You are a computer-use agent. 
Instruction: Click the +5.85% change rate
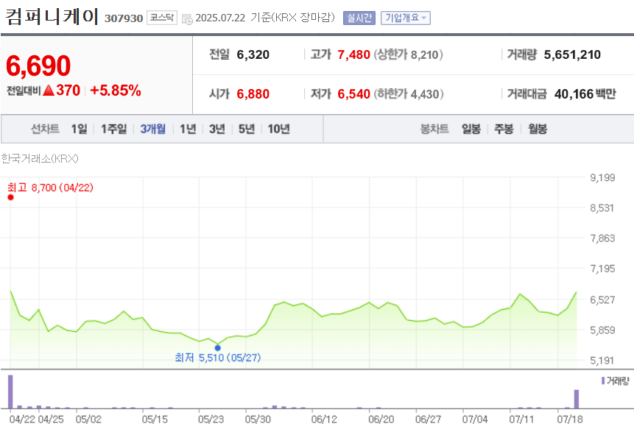[x=116, y=91]
